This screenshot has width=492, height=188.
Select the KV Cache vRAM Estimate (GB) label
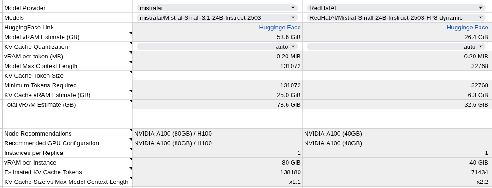(67, 95)
